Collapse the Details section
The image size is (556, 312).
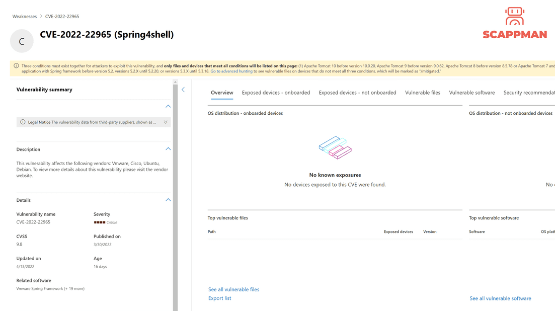pyautogui.click(x=168, y=199)
